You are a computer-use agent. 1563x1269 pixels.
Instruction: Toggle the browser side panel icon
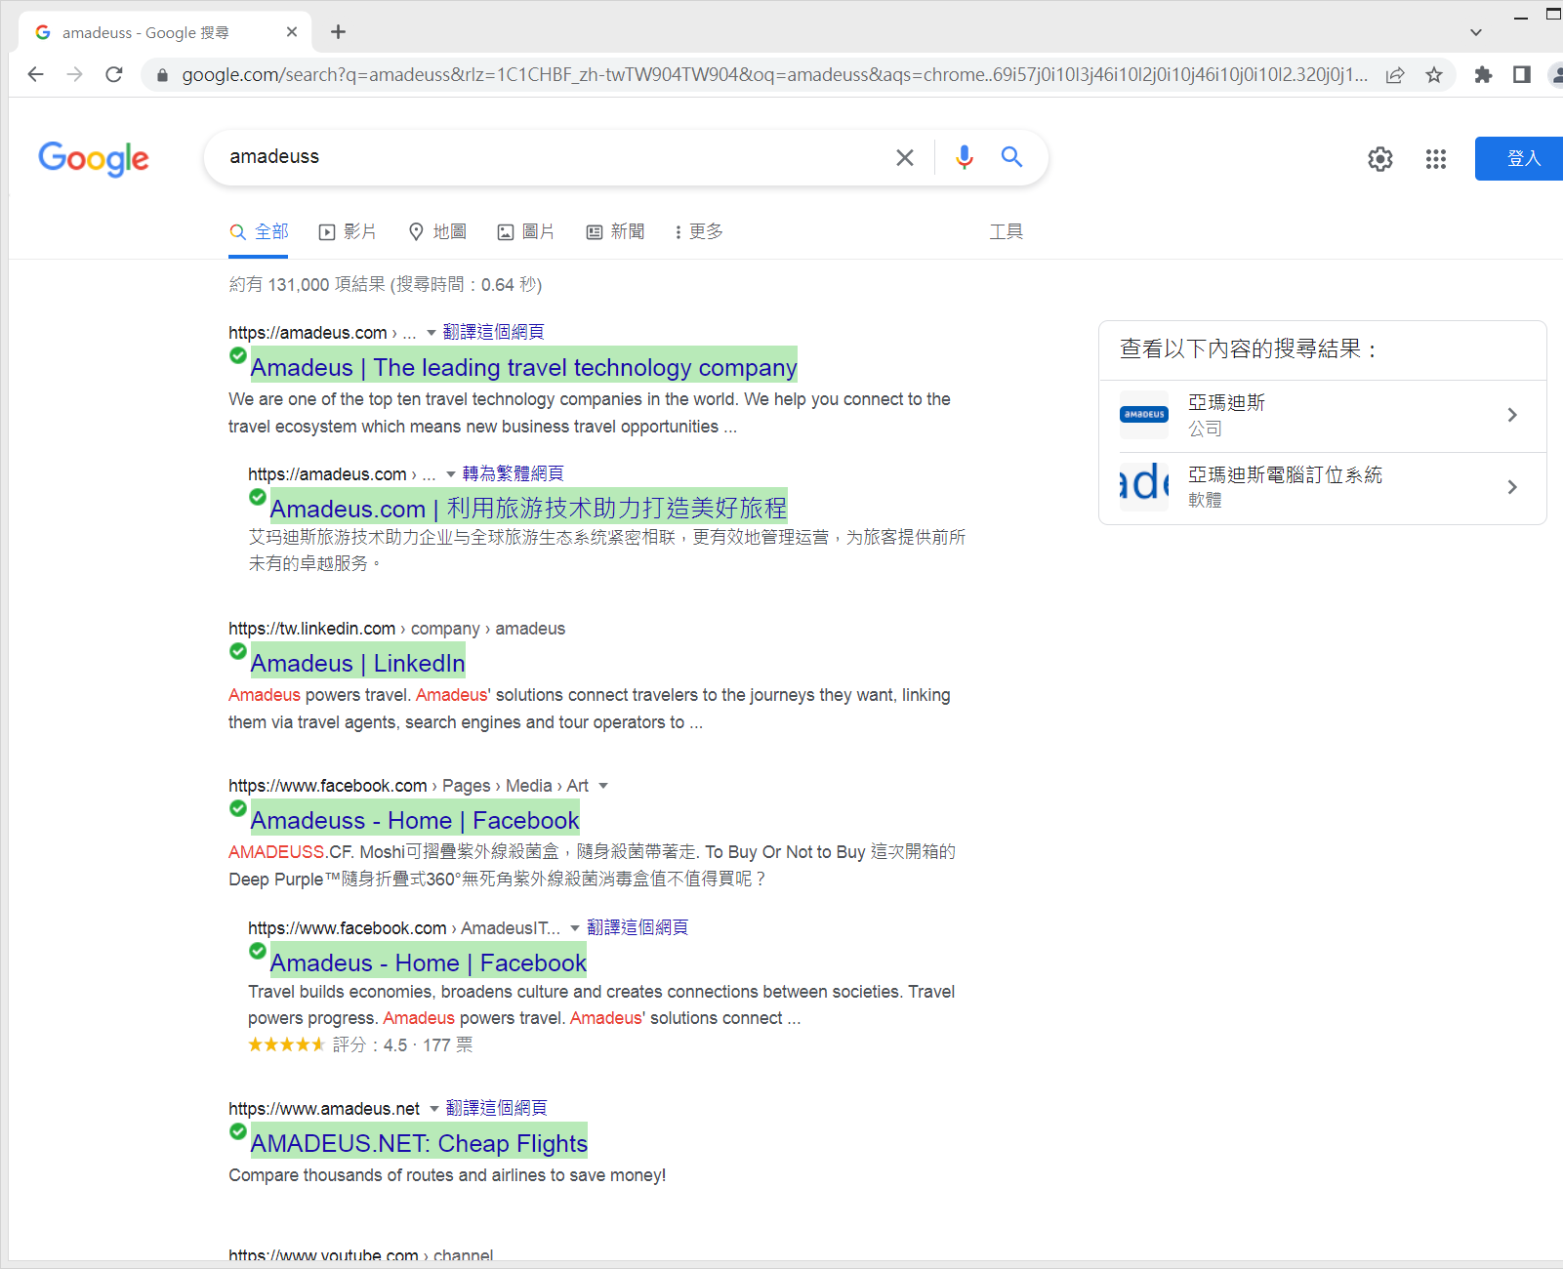coord(1521,75)
